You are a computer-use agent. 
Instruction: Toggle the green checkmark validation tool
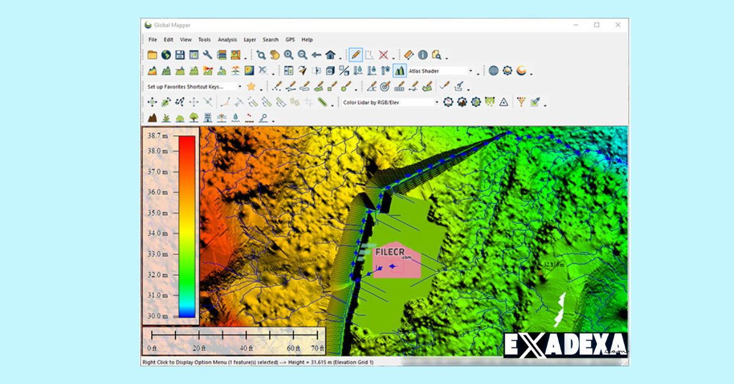(444, 86)
